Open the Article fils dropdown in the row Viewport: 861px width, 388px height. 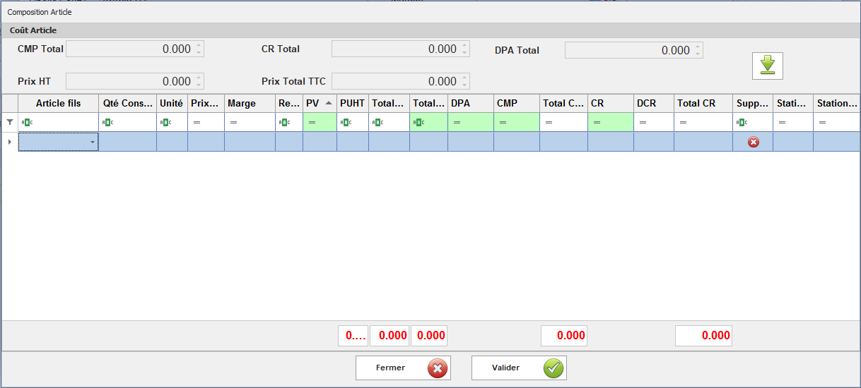point(92,143)
